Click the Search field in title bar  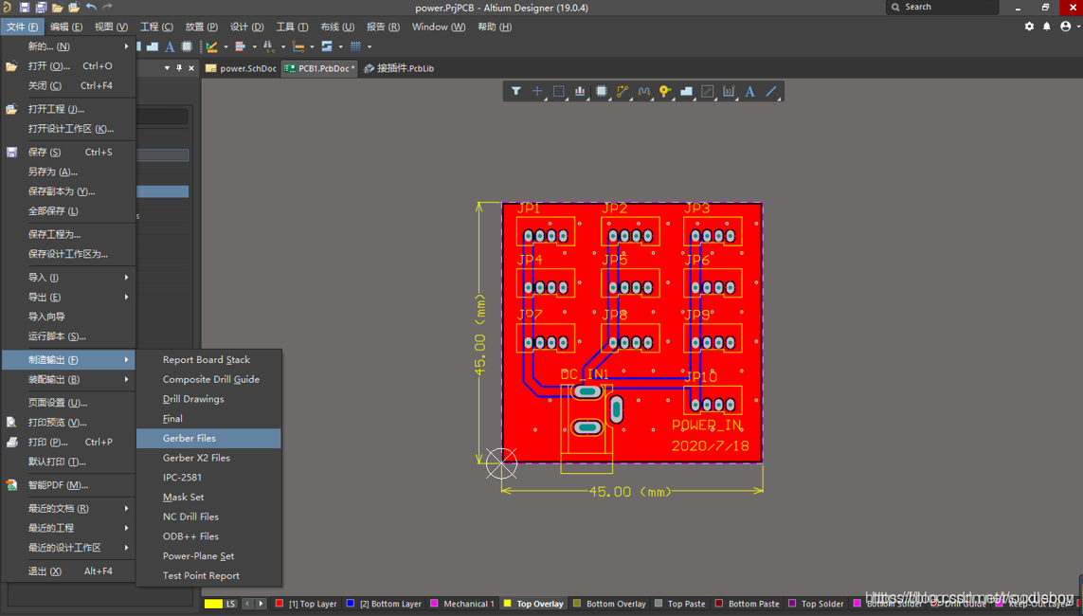tap(942, 7)
